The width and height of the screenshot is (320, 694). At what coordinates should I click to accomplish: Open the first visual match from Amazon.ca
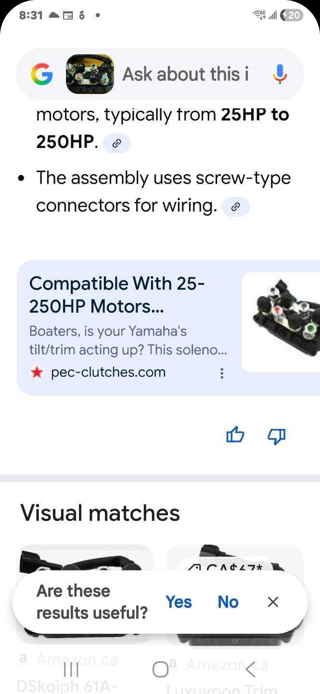pos(85,559)
